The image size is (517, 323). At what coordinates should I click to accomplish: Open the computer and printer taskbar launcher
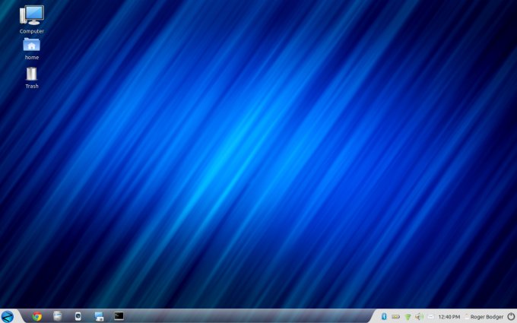click(99, 316)
